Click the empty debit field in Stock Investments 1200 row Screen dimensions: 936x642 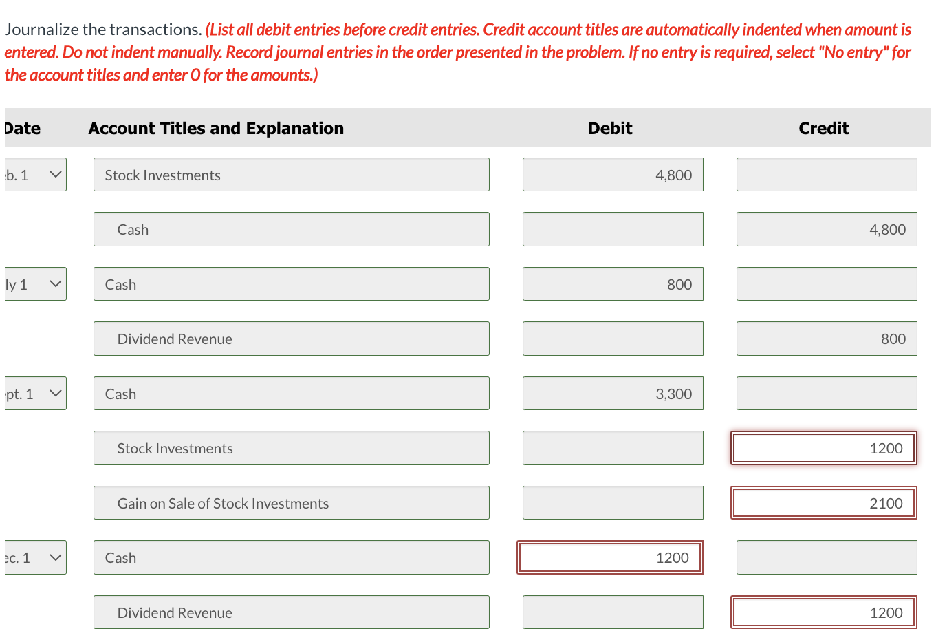[613, 448]
